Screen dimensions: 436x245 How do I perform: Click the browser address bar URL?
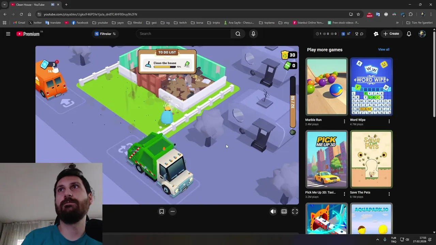(90, 14)
